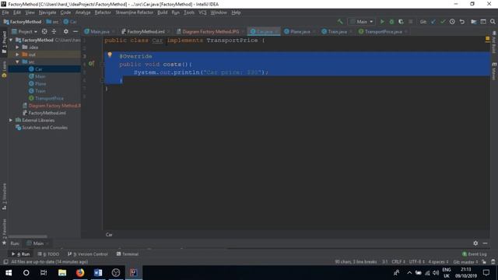Start debugging with the green bug icon
This screenshot has width=498, height=280.
[391, 22]
